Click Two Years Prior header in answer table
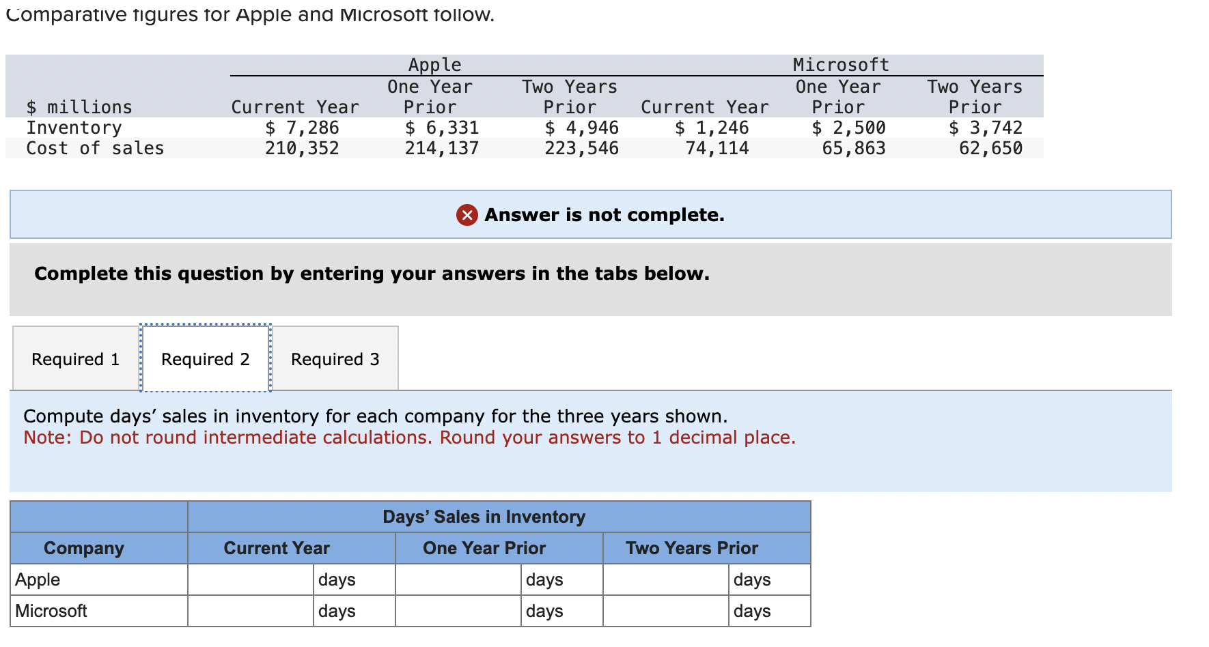Image resolution: width=1209 pixels, height=647 pixels. (x=692, y=548)
